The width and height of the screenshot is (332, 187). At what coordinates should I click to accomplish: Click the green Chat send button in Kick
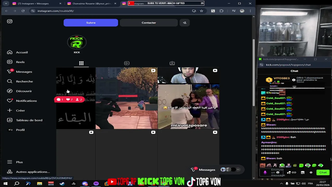pyautogui.click(x=323, y=172)
